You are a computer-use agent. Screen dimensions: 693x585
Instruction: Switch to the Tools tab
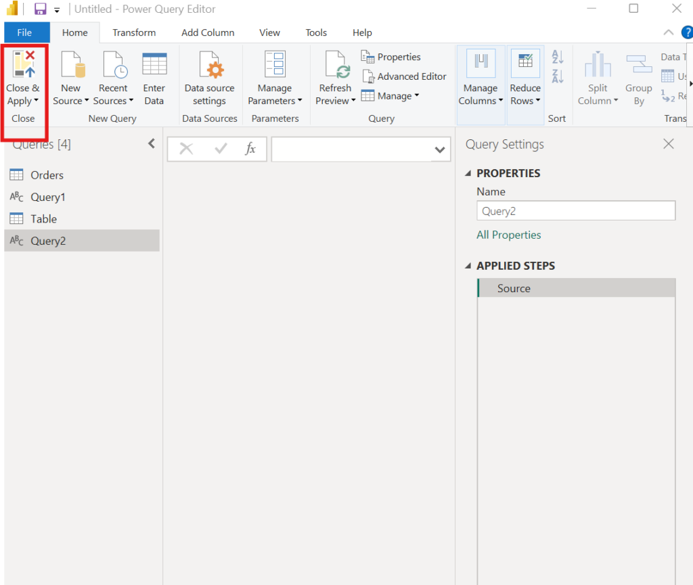[316, 32]
